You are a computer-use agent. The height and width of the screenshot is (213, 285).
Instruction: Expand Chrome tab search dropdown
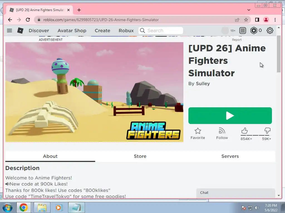[x=249, y=10]
